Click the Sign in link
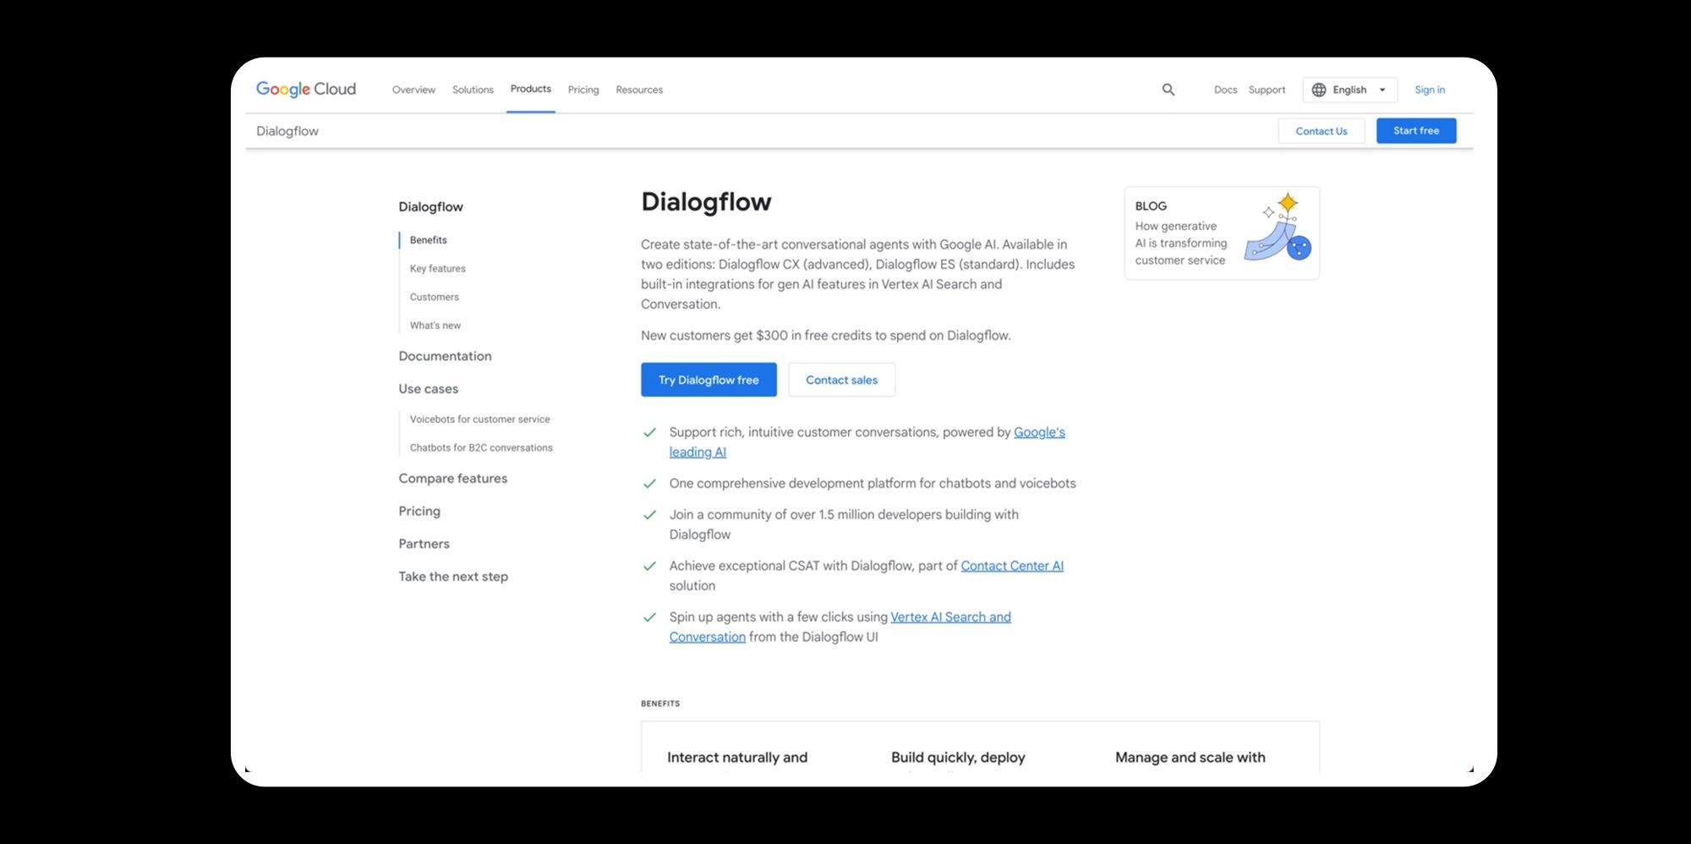 coord(1430,90)
